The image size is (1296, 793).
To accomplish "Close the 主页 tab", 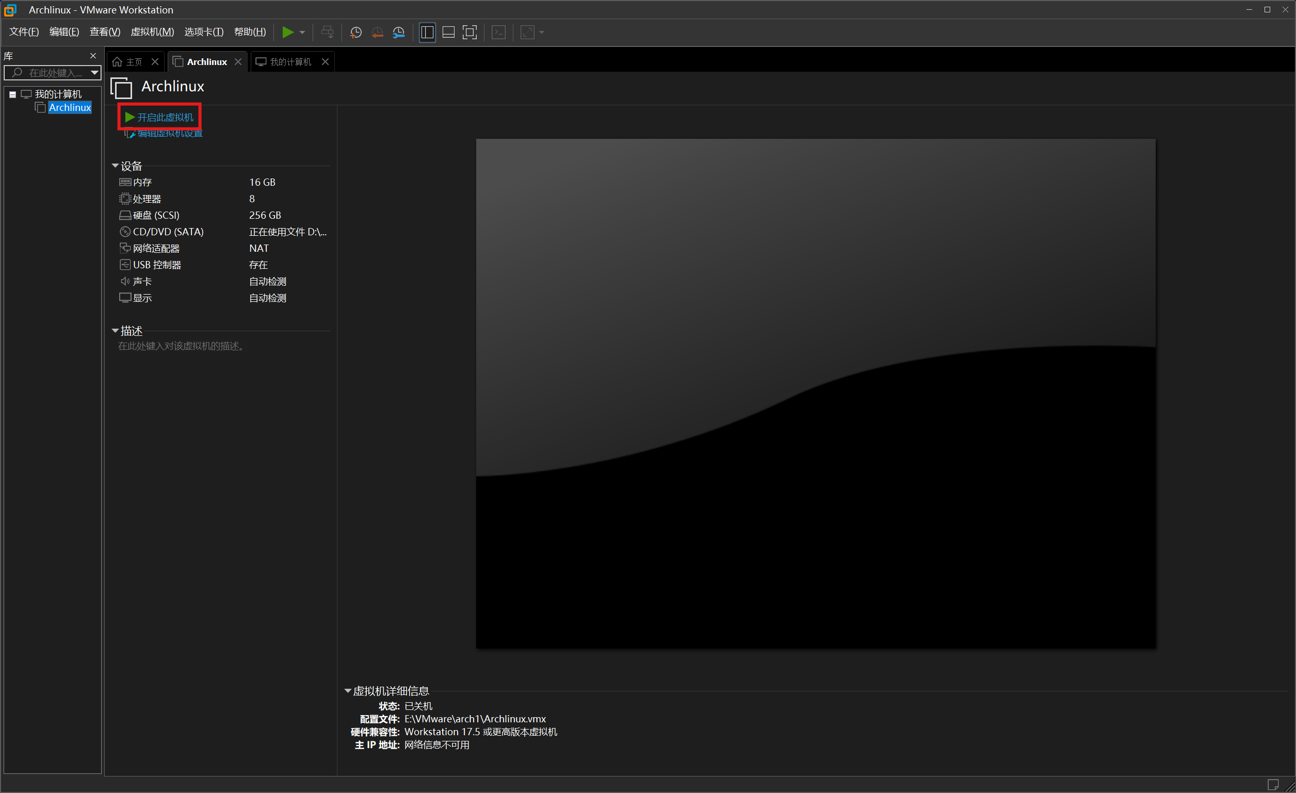I will (x=155, y=62).
